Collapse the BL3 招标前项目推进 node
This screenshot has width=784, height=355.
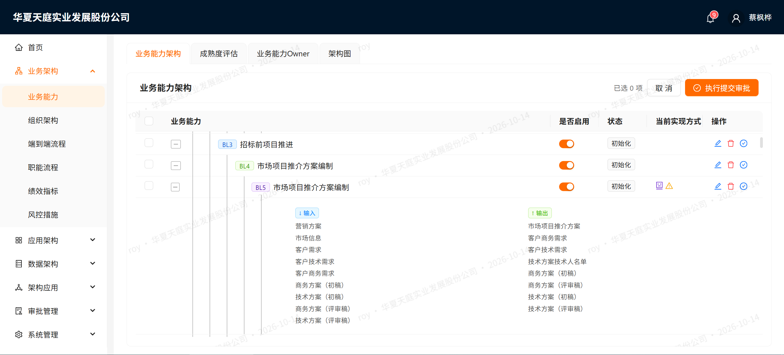click(176, 144)
